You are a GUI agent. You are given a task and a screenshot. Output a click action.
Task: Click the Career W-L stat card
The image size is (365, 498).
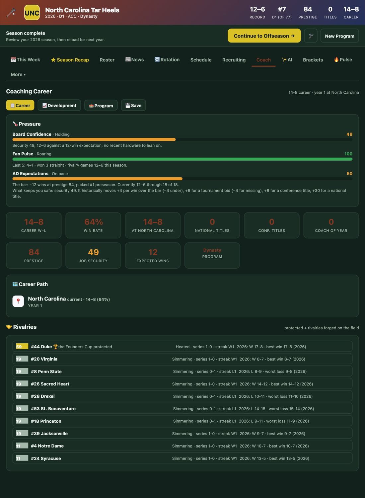[x=34, y=225]
